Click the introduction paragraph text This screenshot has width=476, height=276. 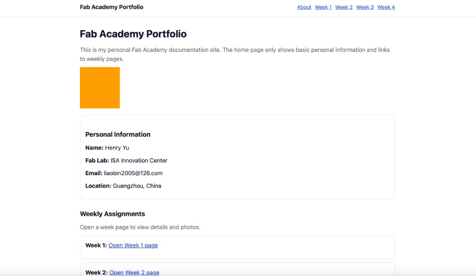(235, 54)
